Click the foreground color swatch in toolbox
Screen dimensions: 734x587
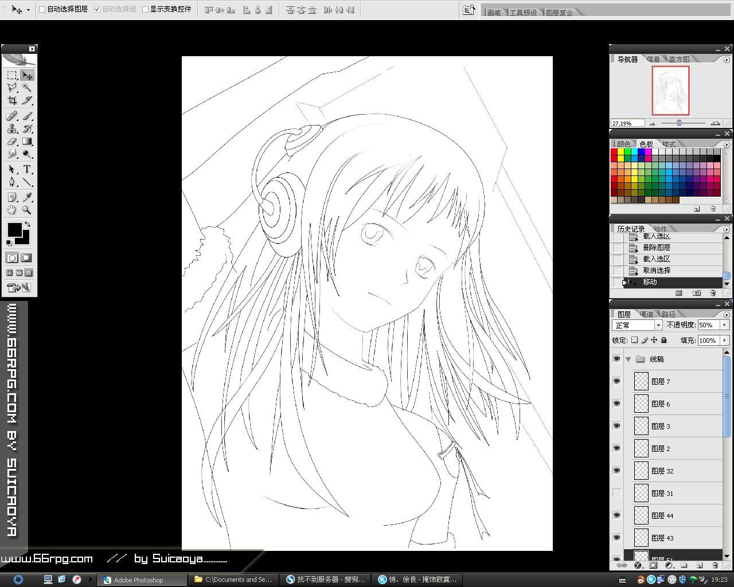point(14,230)
